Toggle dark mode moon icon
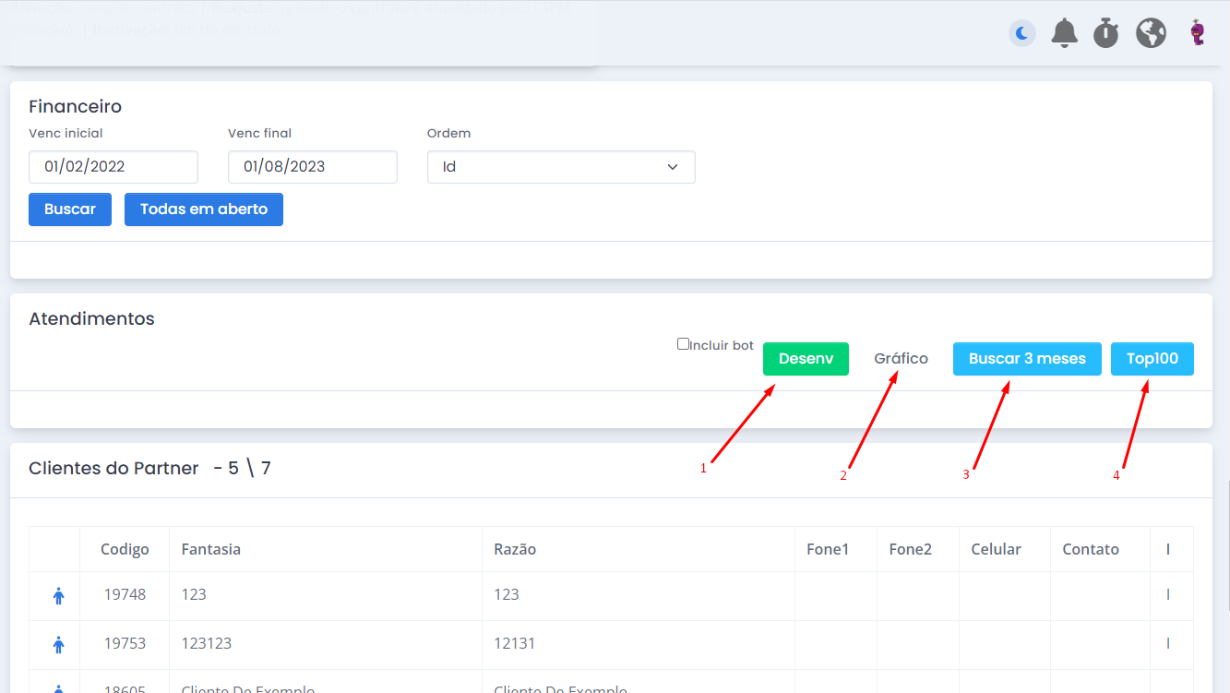Image resolution: width=1230 pixels, height=693 pixels. coord(1021,34)
